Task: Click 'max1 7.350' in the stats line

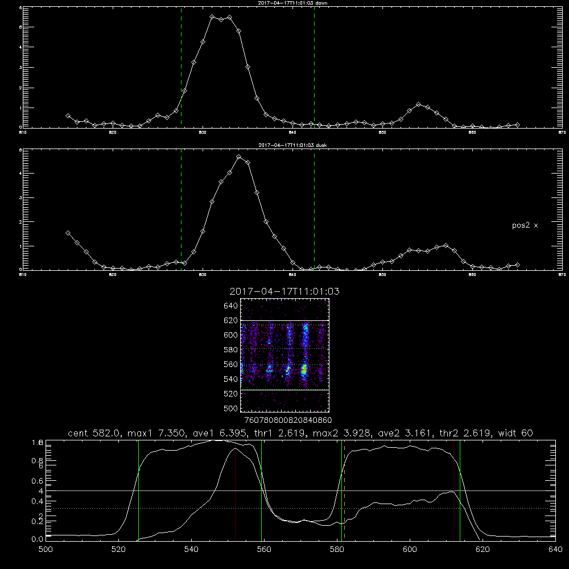Action: pyautogui.click(x=157, y=433)
